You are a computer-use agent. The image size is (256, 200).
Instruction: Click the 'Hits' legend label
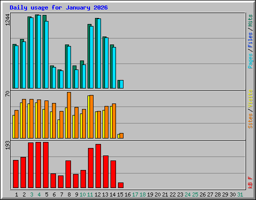[250, 20]
